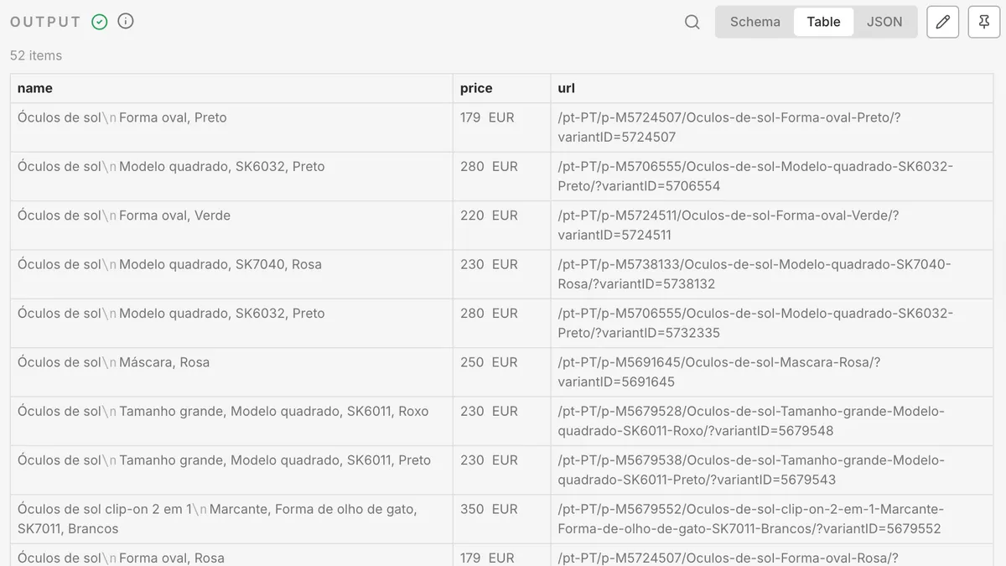Click the url cell containing variantID=5738132
The image size is (1006, 566).
pyautogui.click(x=754, y=274)
